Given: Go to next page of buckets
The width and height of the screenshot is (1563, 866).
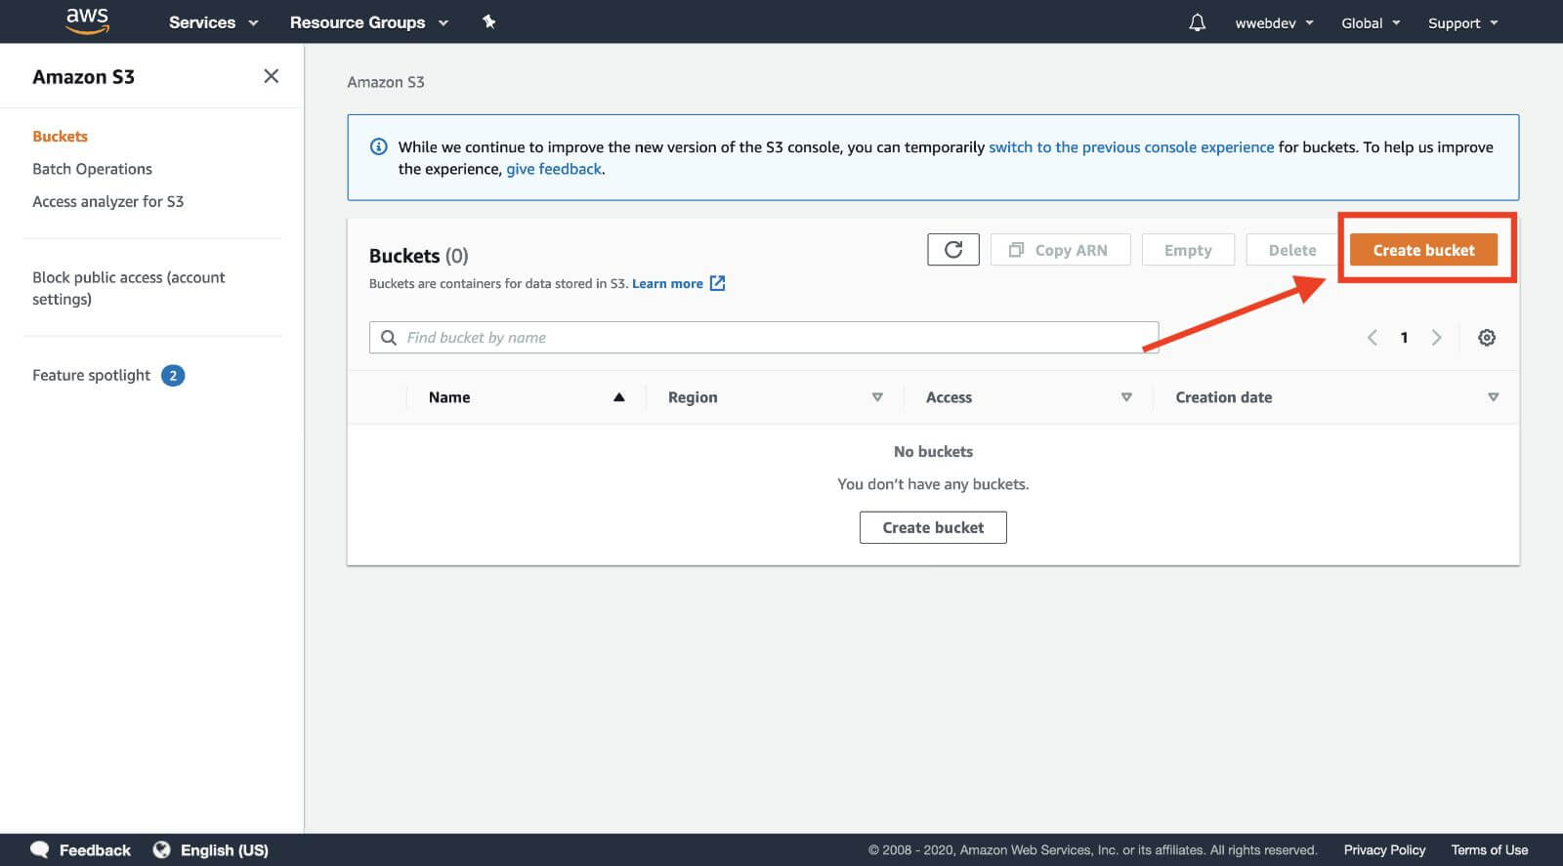Looking at the screenshot, I should click(x=1436, y=338).
